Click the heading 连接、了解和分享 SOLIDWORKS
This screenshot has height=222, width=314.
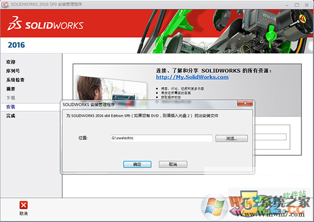[214, 71]
